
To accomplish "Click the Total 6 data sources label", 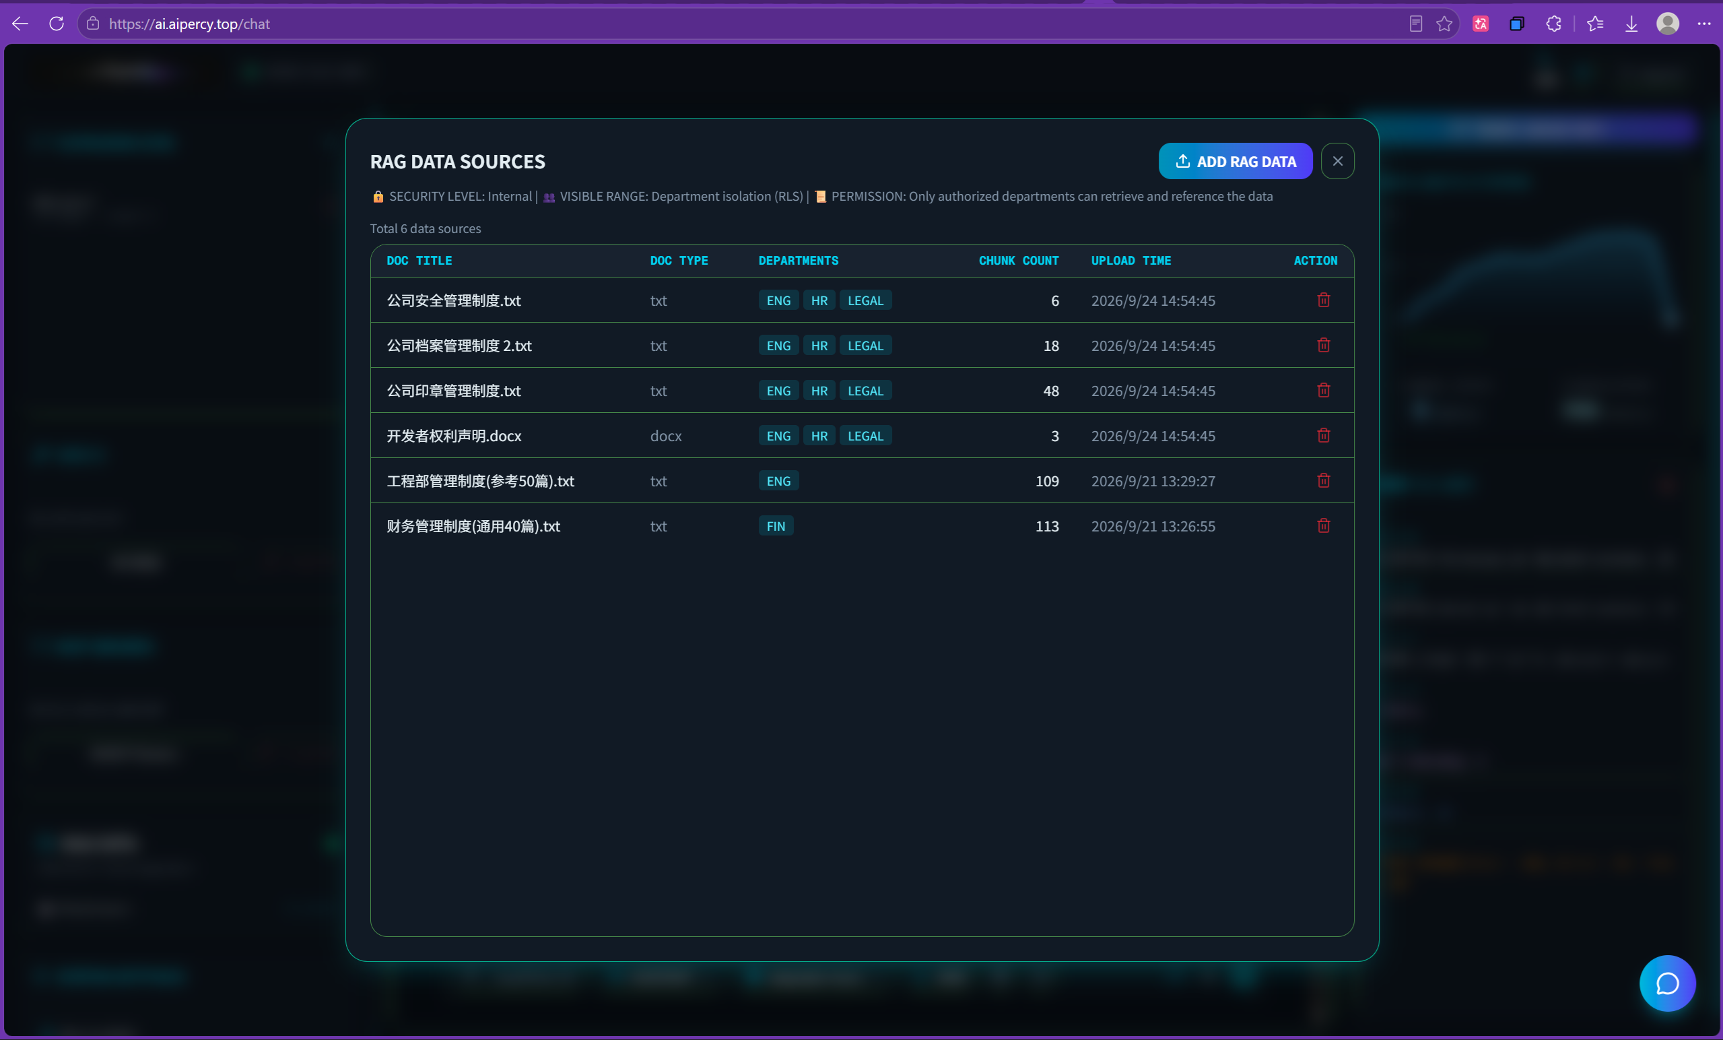I will click(425, 228).
